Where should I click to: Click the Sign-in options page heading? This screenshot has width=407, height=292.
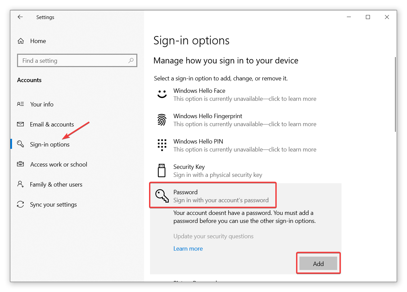tap(191, 41)
